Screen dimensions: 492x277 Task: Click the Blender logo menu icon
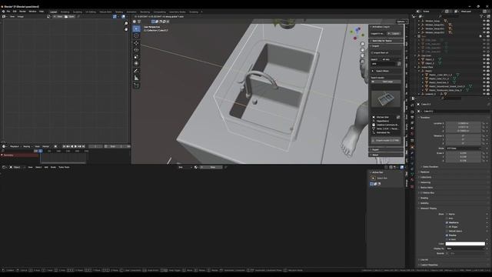point(3,12)
